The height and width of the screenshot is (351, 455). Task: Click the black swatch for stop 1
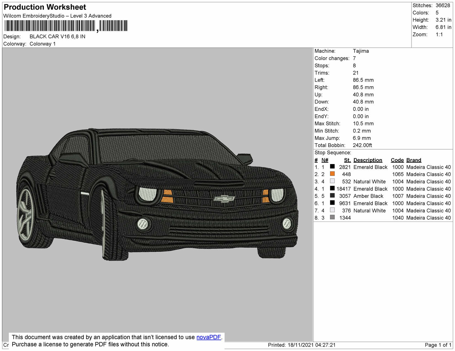pyautogui.click(x=332, y=167)
